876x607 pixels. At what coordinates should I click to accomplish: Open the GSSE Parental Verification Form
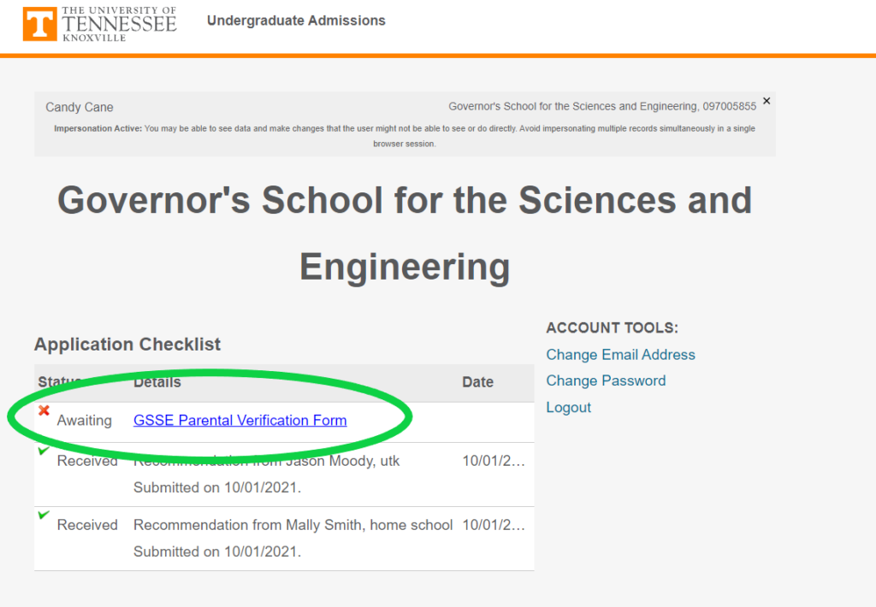pos(240,420)
